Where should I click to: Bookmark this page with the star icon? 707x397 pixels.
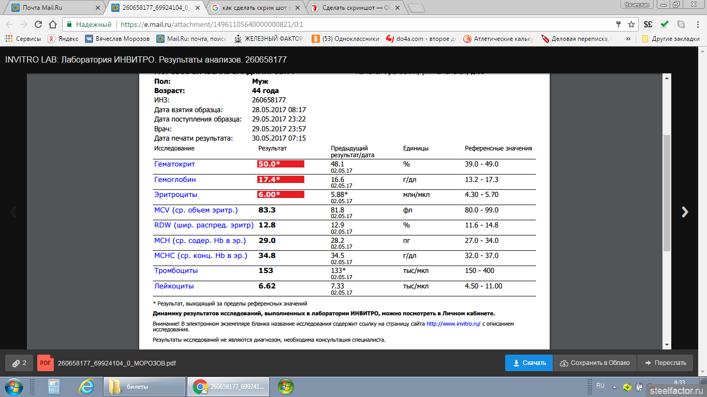click(631, 24)
